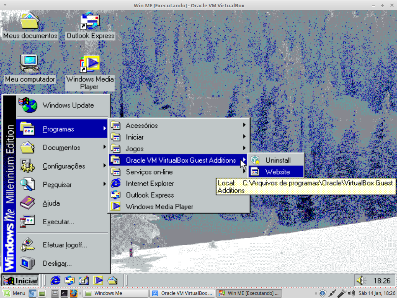The height and width of the screenshot is (298, 397).
Task: Expand Acessórios submenu arrow
Action: 244,125
